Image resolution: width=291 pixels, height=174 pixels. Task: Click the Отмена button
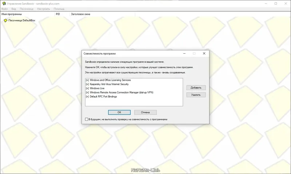pos(145,112)
